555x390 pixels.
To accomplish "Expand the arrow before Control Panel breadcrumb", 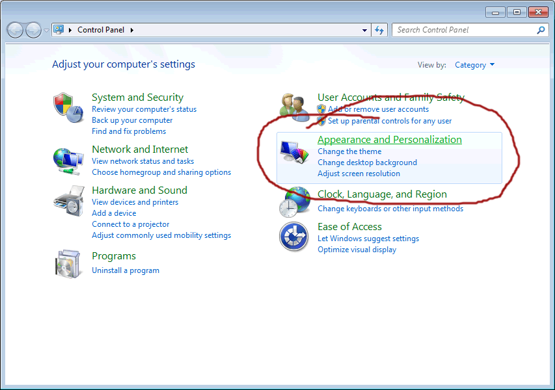I will (70, 30).
